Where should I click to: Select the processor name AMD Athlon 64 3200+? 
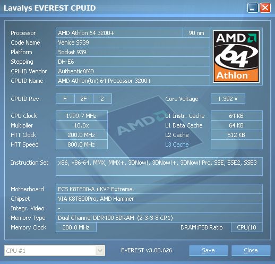tap(119, 33)
